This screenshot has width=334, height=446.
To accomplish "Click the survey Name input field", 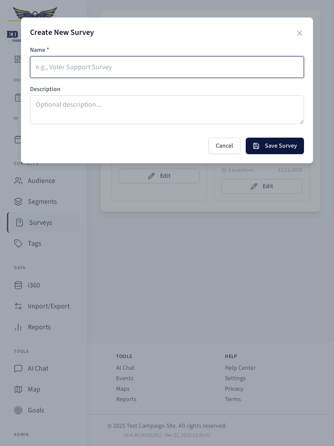I will [x=167, y=67].
